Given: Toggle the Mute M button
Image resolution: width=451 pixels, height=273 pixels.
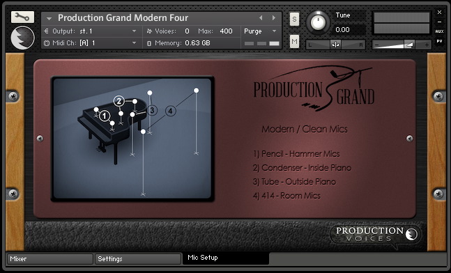Looking at the screenshot, I should 294,41.
